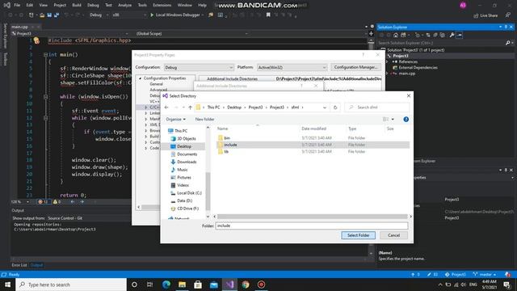Click the Search sfml field in dialog
517x291 pixels.
377,108
